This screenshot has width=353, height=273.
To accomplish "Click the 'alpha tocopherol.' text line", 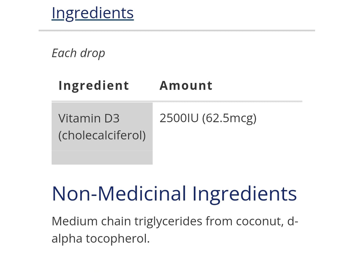I will [101, 239].
